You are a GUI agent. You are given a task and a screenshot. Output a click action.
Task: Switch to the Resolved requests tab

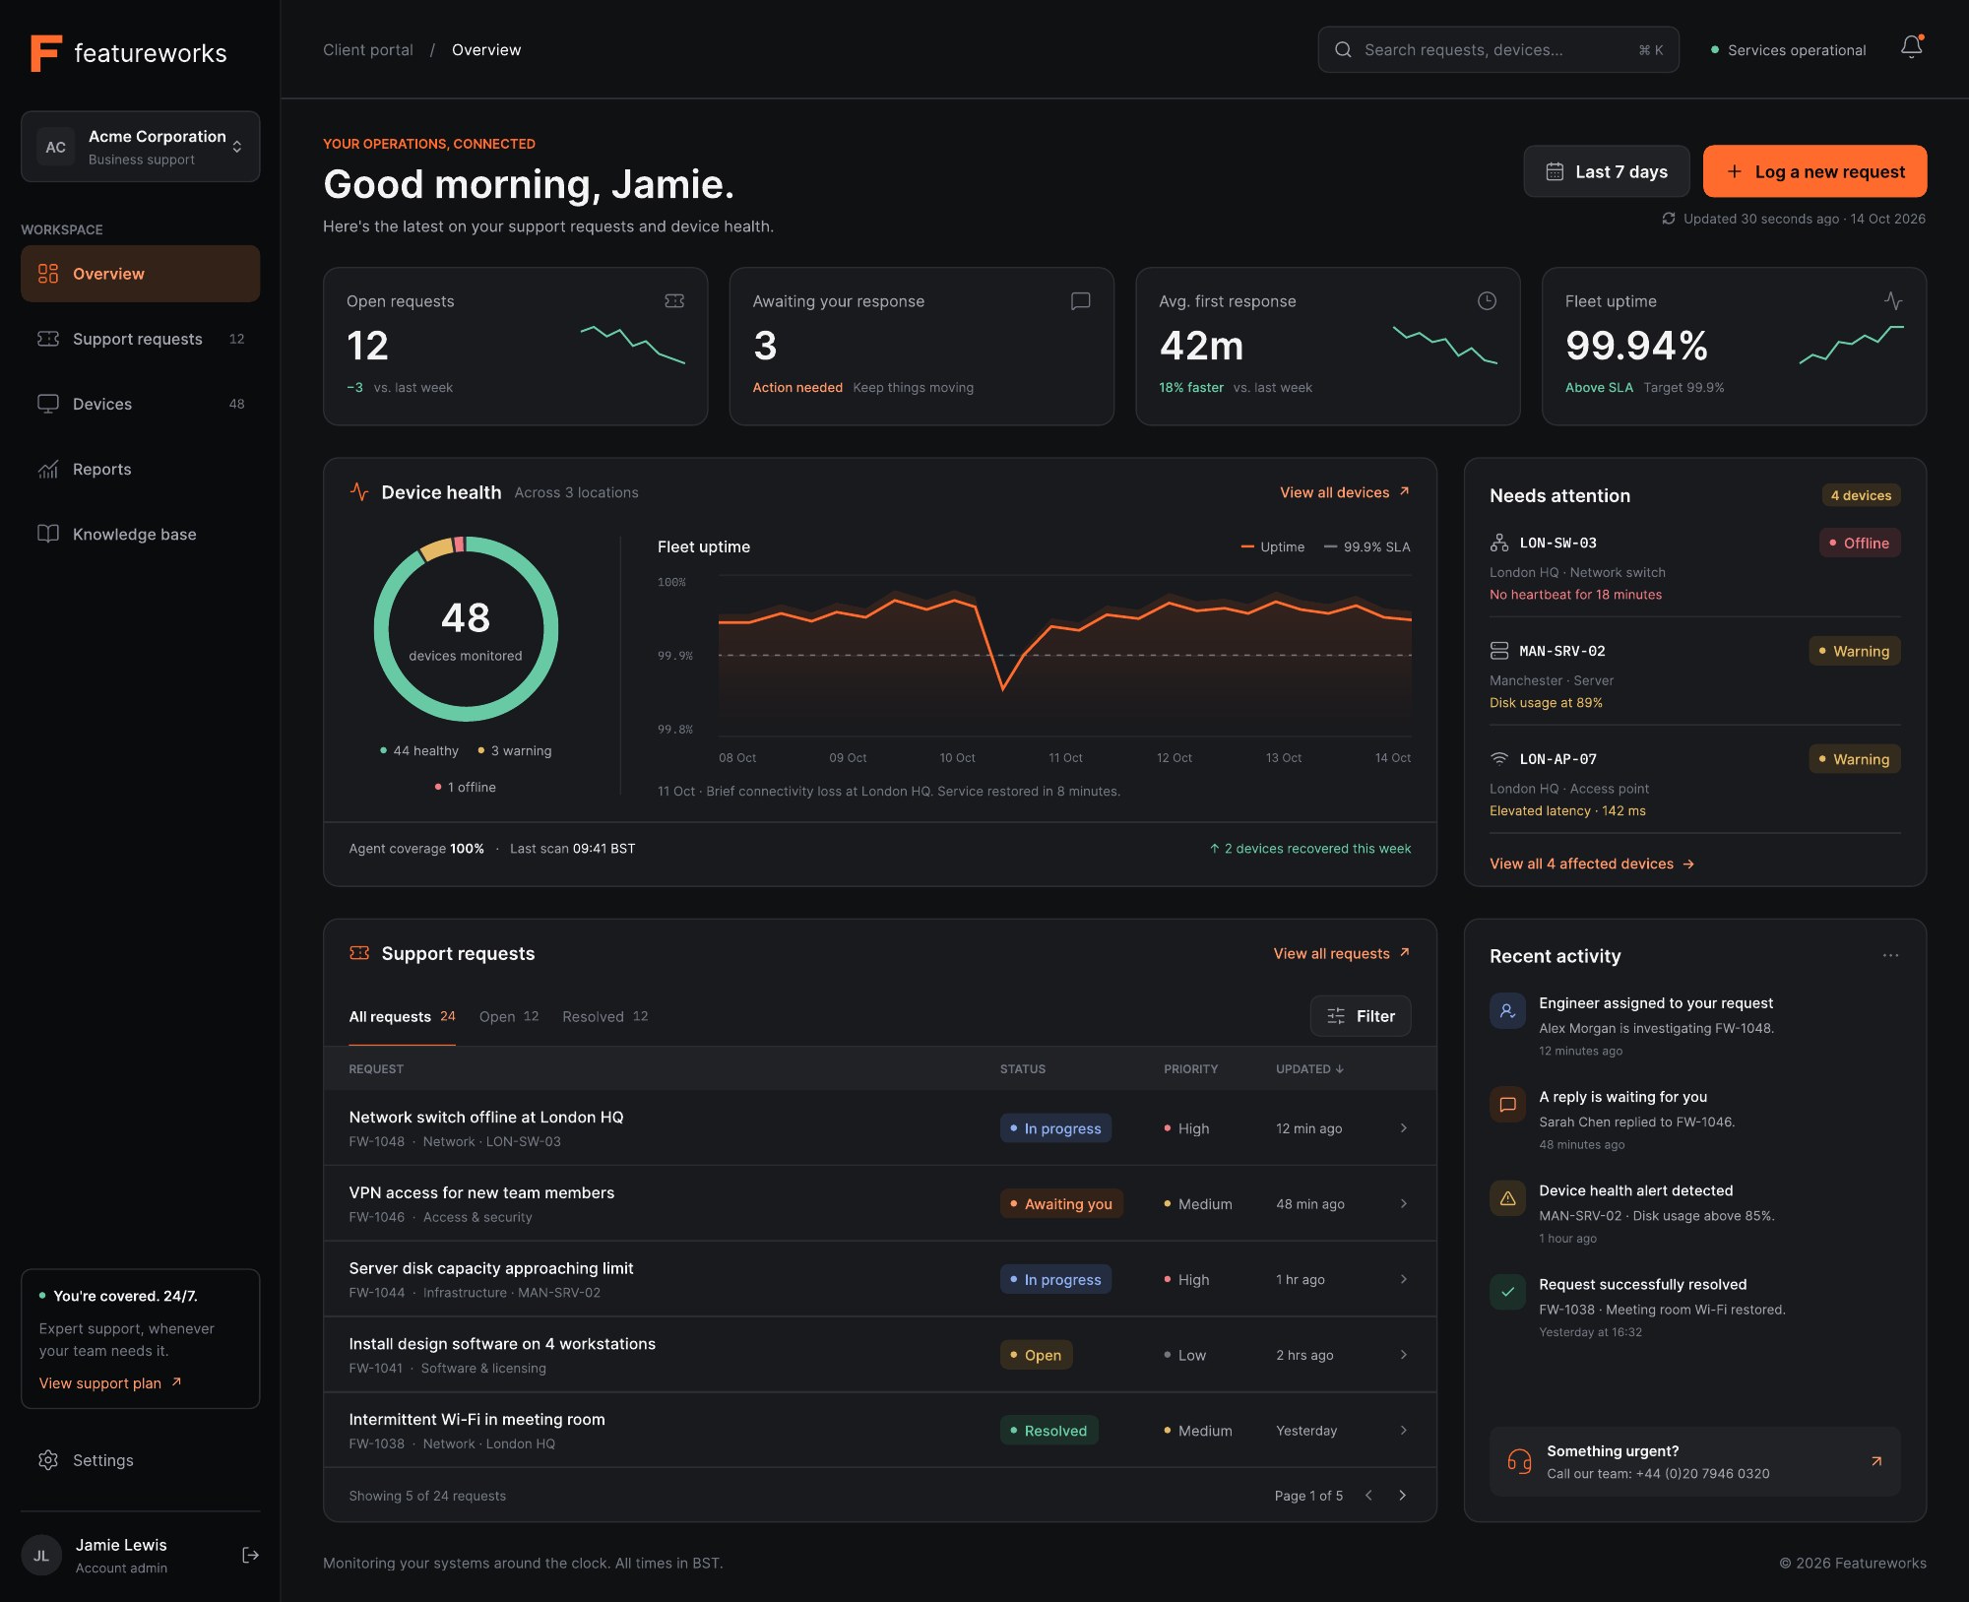pos(605,1016)
